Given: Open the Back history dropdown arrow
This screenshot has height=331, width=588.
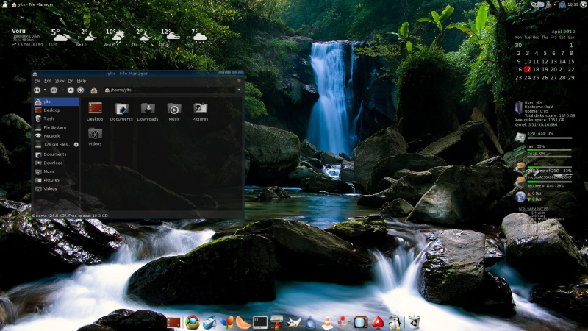Looking at the screenshot, I should [45, 90].
